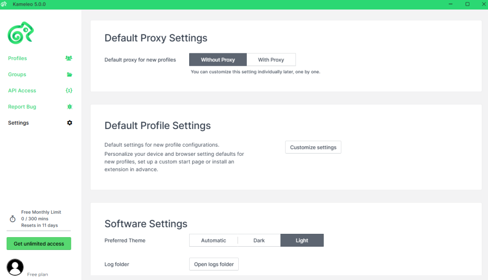Click Get unlimited access button
Viewport: 488px width, 280px height.
39,244
